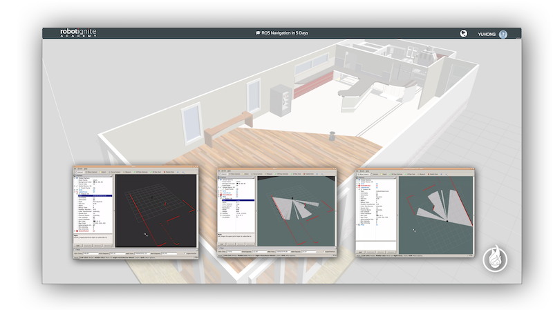Open the help icon next to YUHONG
This screenshot has width=553, height=310.
(x=503, y=34)
